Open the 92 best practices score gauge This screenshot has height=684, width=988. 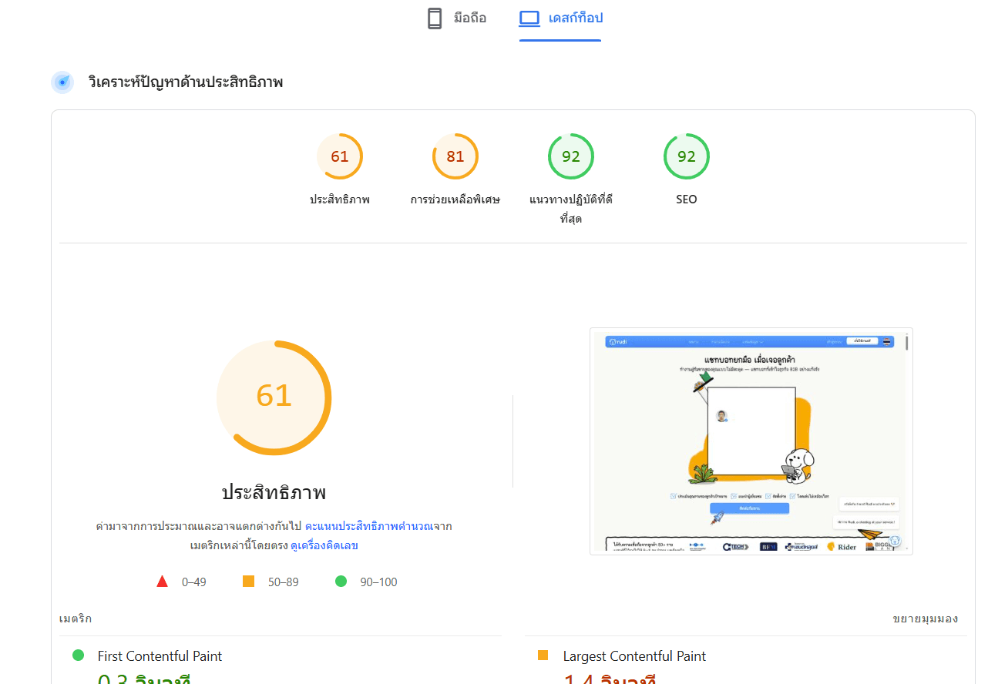click(x=571, y=156)
